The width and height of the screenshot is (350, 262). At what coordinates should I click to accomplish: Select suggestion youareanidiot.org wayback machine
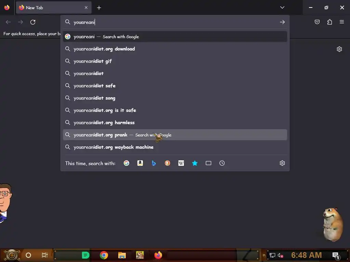(175, 147)
